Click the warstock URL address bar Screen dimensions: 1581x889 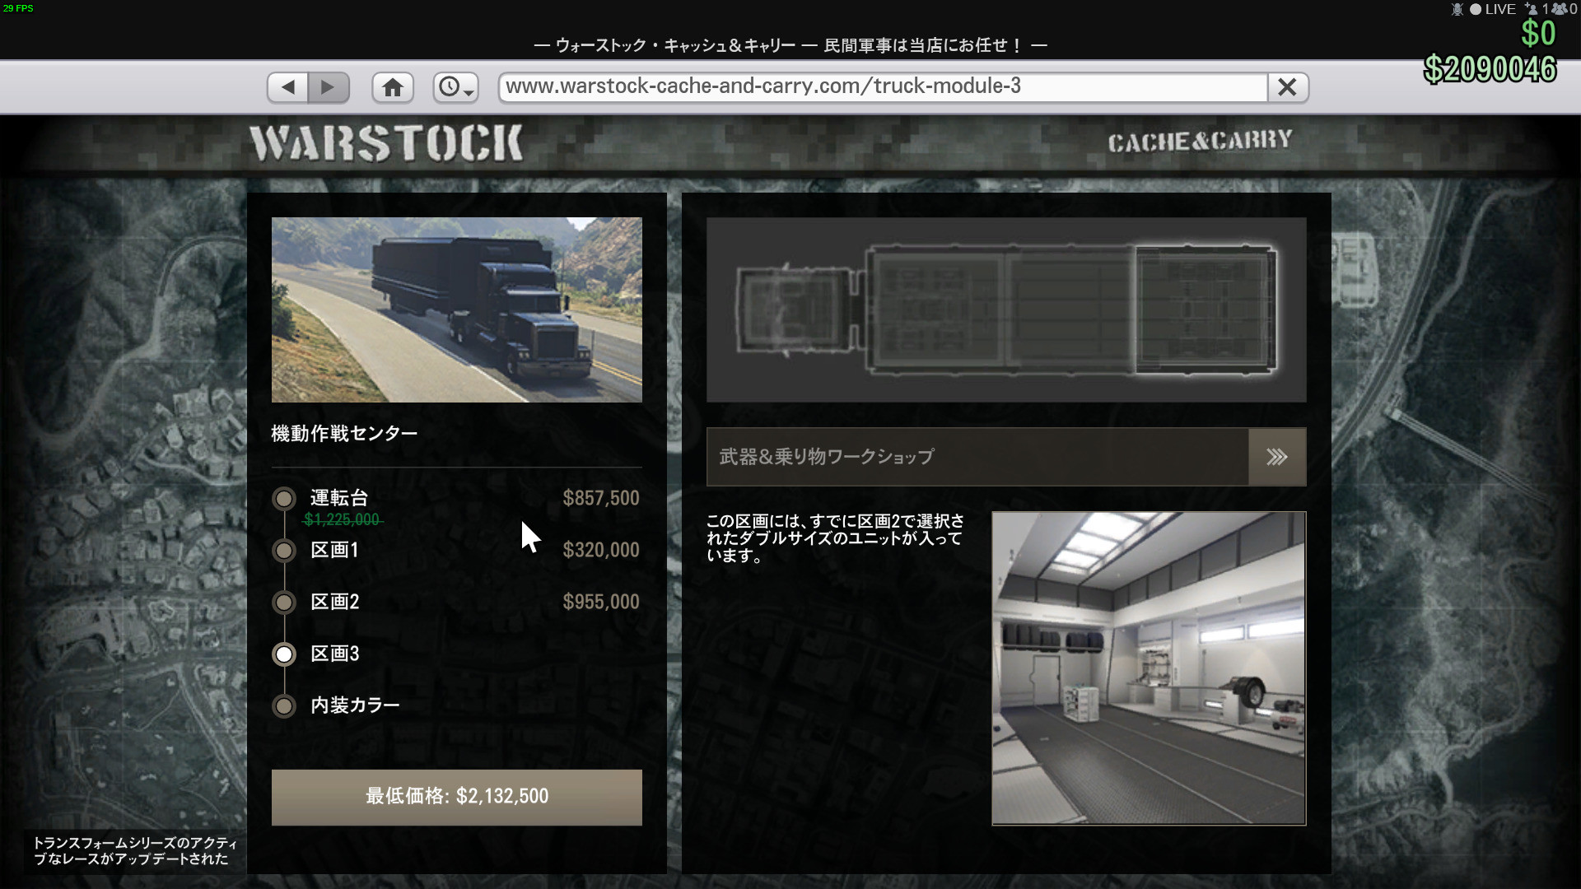tap(882, 87)
